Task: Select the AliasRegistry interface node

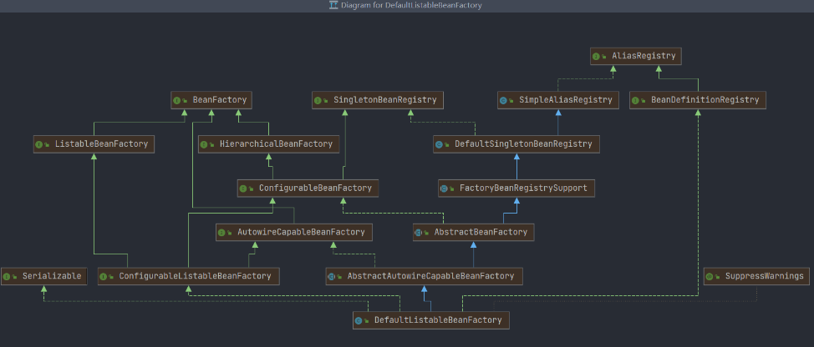Action: pyautogui.click(x=635, y=56)
